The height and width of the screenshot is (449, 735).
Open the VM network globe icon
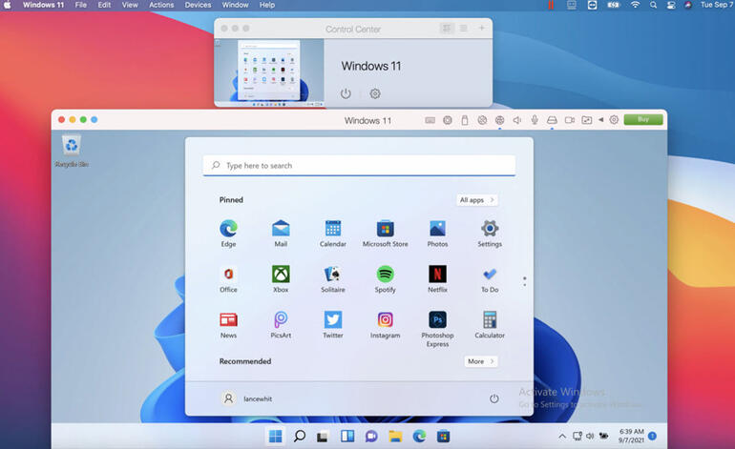pyautogui.click(x=499, y=120)
